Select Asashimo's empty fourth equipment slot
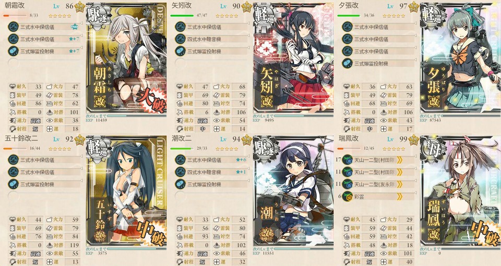Viewport: 501px width, 266px height. (45, 64)
